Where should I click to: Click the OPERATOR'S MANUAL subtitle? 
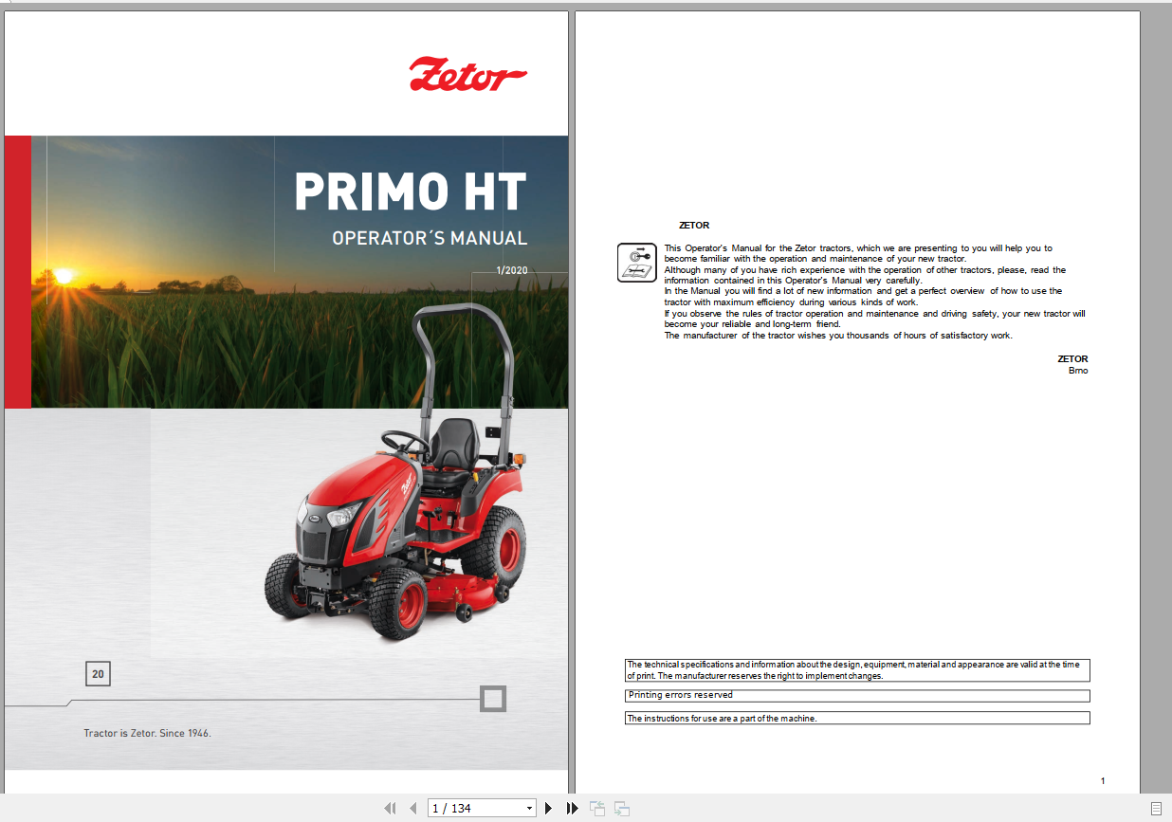click(x=430, y=238)
